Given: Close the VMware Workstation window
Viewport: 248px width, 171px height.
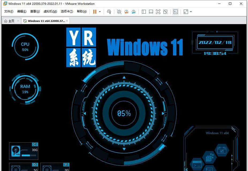Looking at the screenshot, I should [x=241, y=3].
